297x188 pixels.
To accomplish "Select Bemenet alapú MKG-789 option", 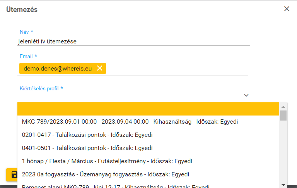I will pyautogui.click(x=115, y=186).
